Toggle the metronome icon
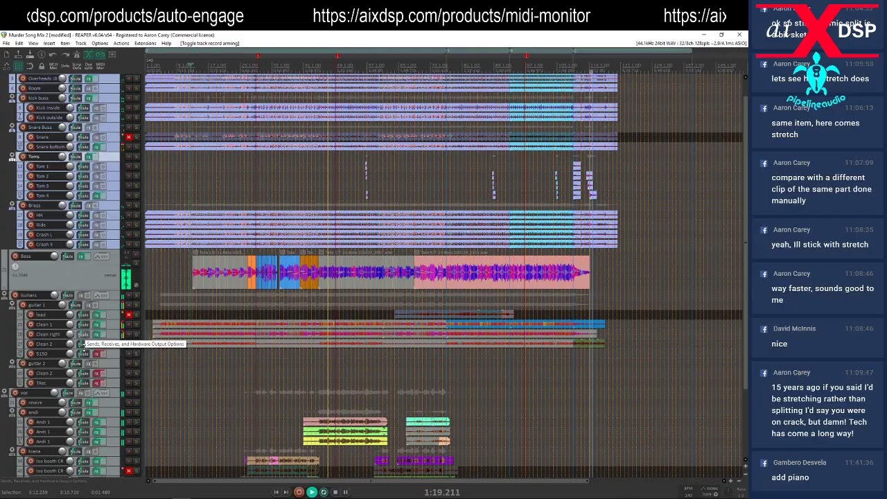 pyautogui.click(x=78, y=55)
